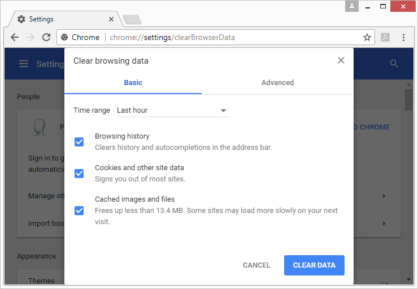The height and width of the screenshot is (289, 418).
Task: Close the Clear browsing data dialog
Action: pos(341,60)
